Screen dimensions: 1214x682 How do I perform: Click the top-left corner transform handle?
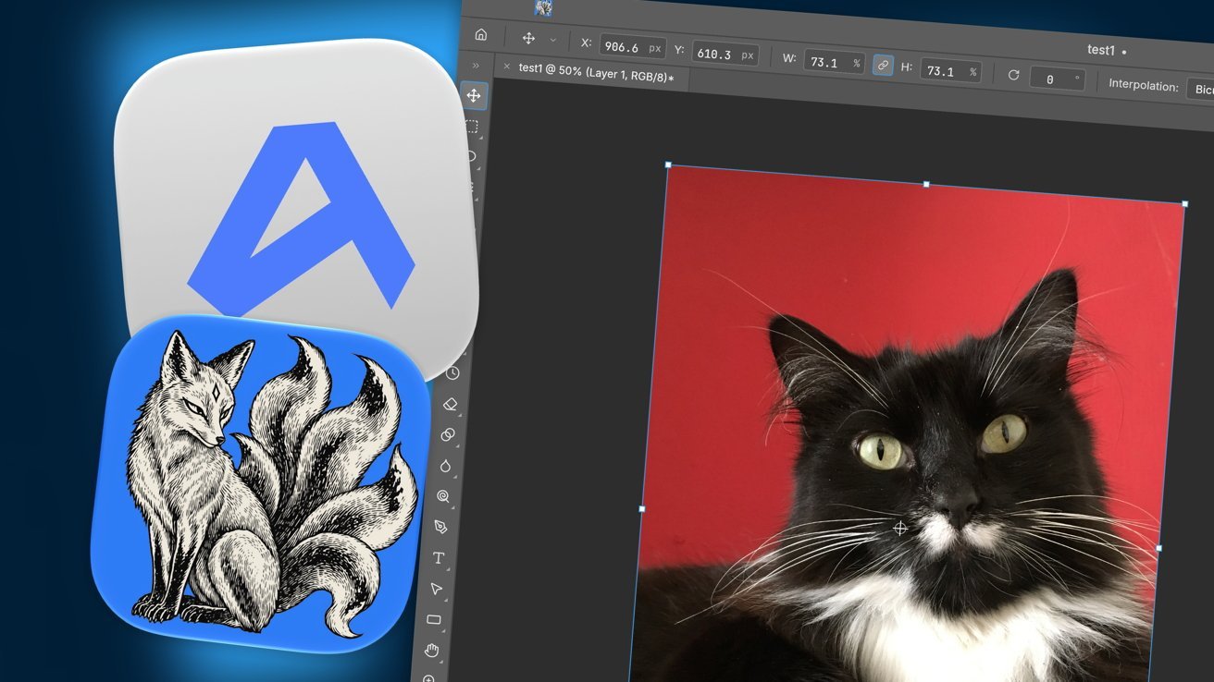pyautogui.click(x=667, y=164)
